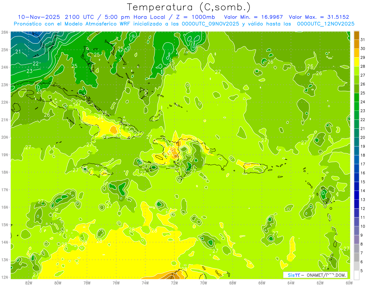This screenshot has width=371, height=287.
Task: Click the 82W longitude axis label
Action: coord(28,282)
